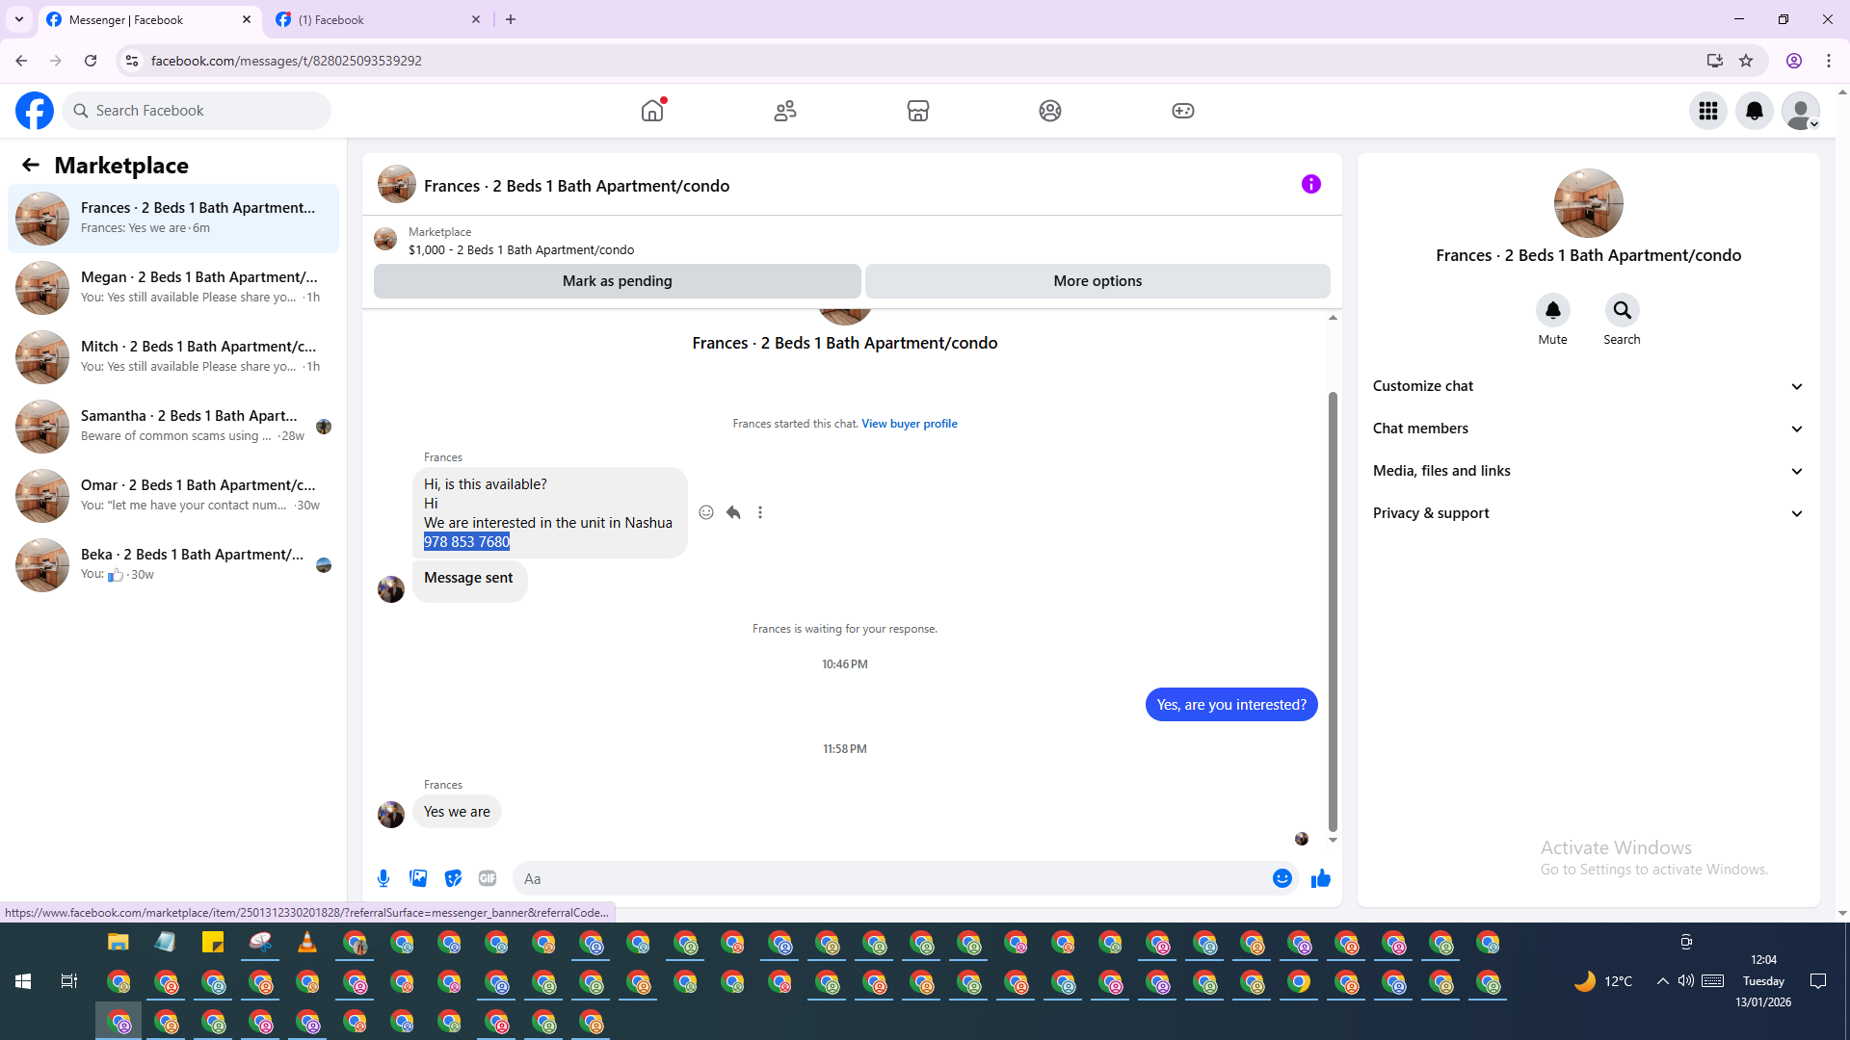1850x1040 pixels.
Task: Open the Facebook notifications bell
Action: click(1754, 111)
